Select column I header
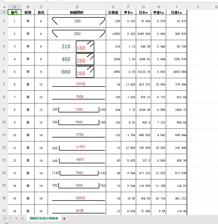 coord(176,7)
